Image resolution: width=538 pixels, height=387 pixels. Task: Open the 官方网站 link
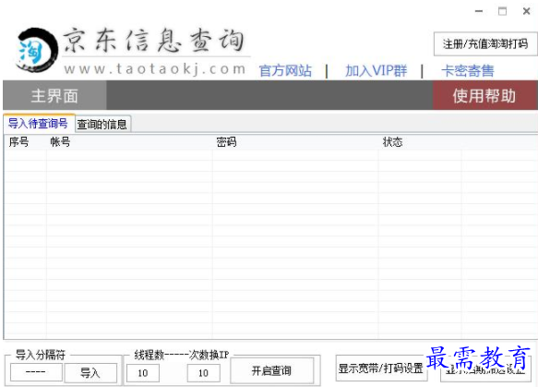click(285, 71)
